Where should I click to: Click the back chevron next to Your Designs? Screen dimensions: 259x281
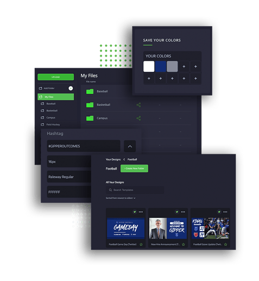click(124, 159)
